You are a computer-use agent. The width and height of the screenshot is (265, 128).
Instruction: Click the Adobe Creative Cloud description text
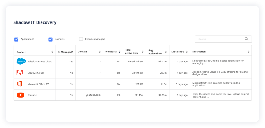(x=220, y=73)
